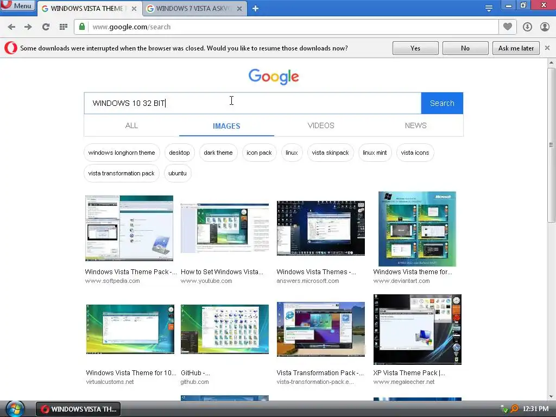The width and height of the screenshot is (556, 417).
Task: Dismiss the download notification bar
Action: point(547,48)
